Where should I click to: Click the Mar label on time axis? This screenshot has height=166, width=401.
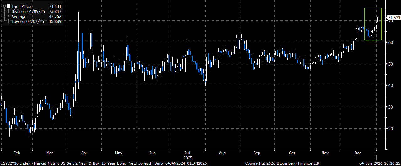coord(50,153)
